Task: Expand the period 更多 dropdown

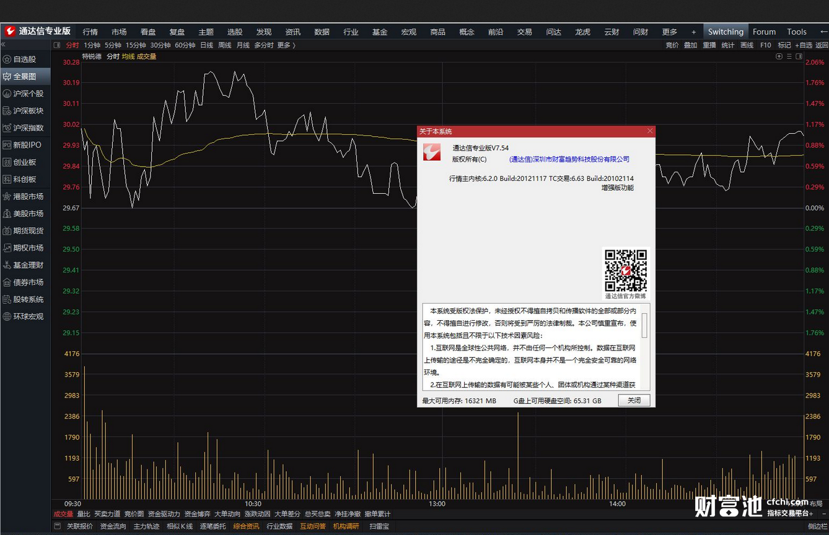Action: coord(286,45)
